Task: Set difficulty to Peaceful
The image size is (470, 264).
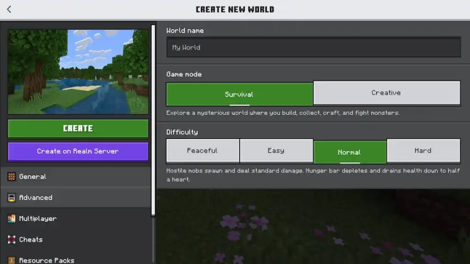Action: point(202,151)
